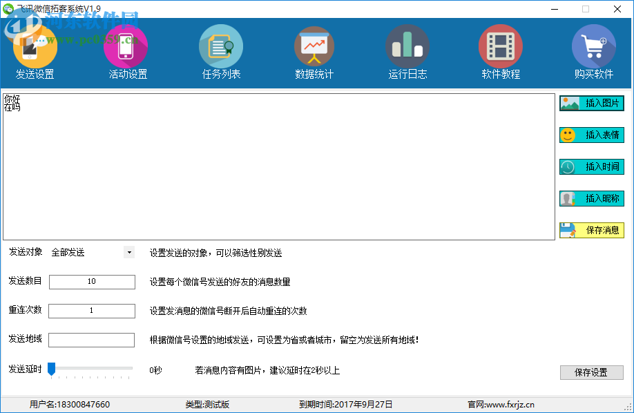Check the 运行日志 log
The image size is (634, 413).
(x=407, y=52)
